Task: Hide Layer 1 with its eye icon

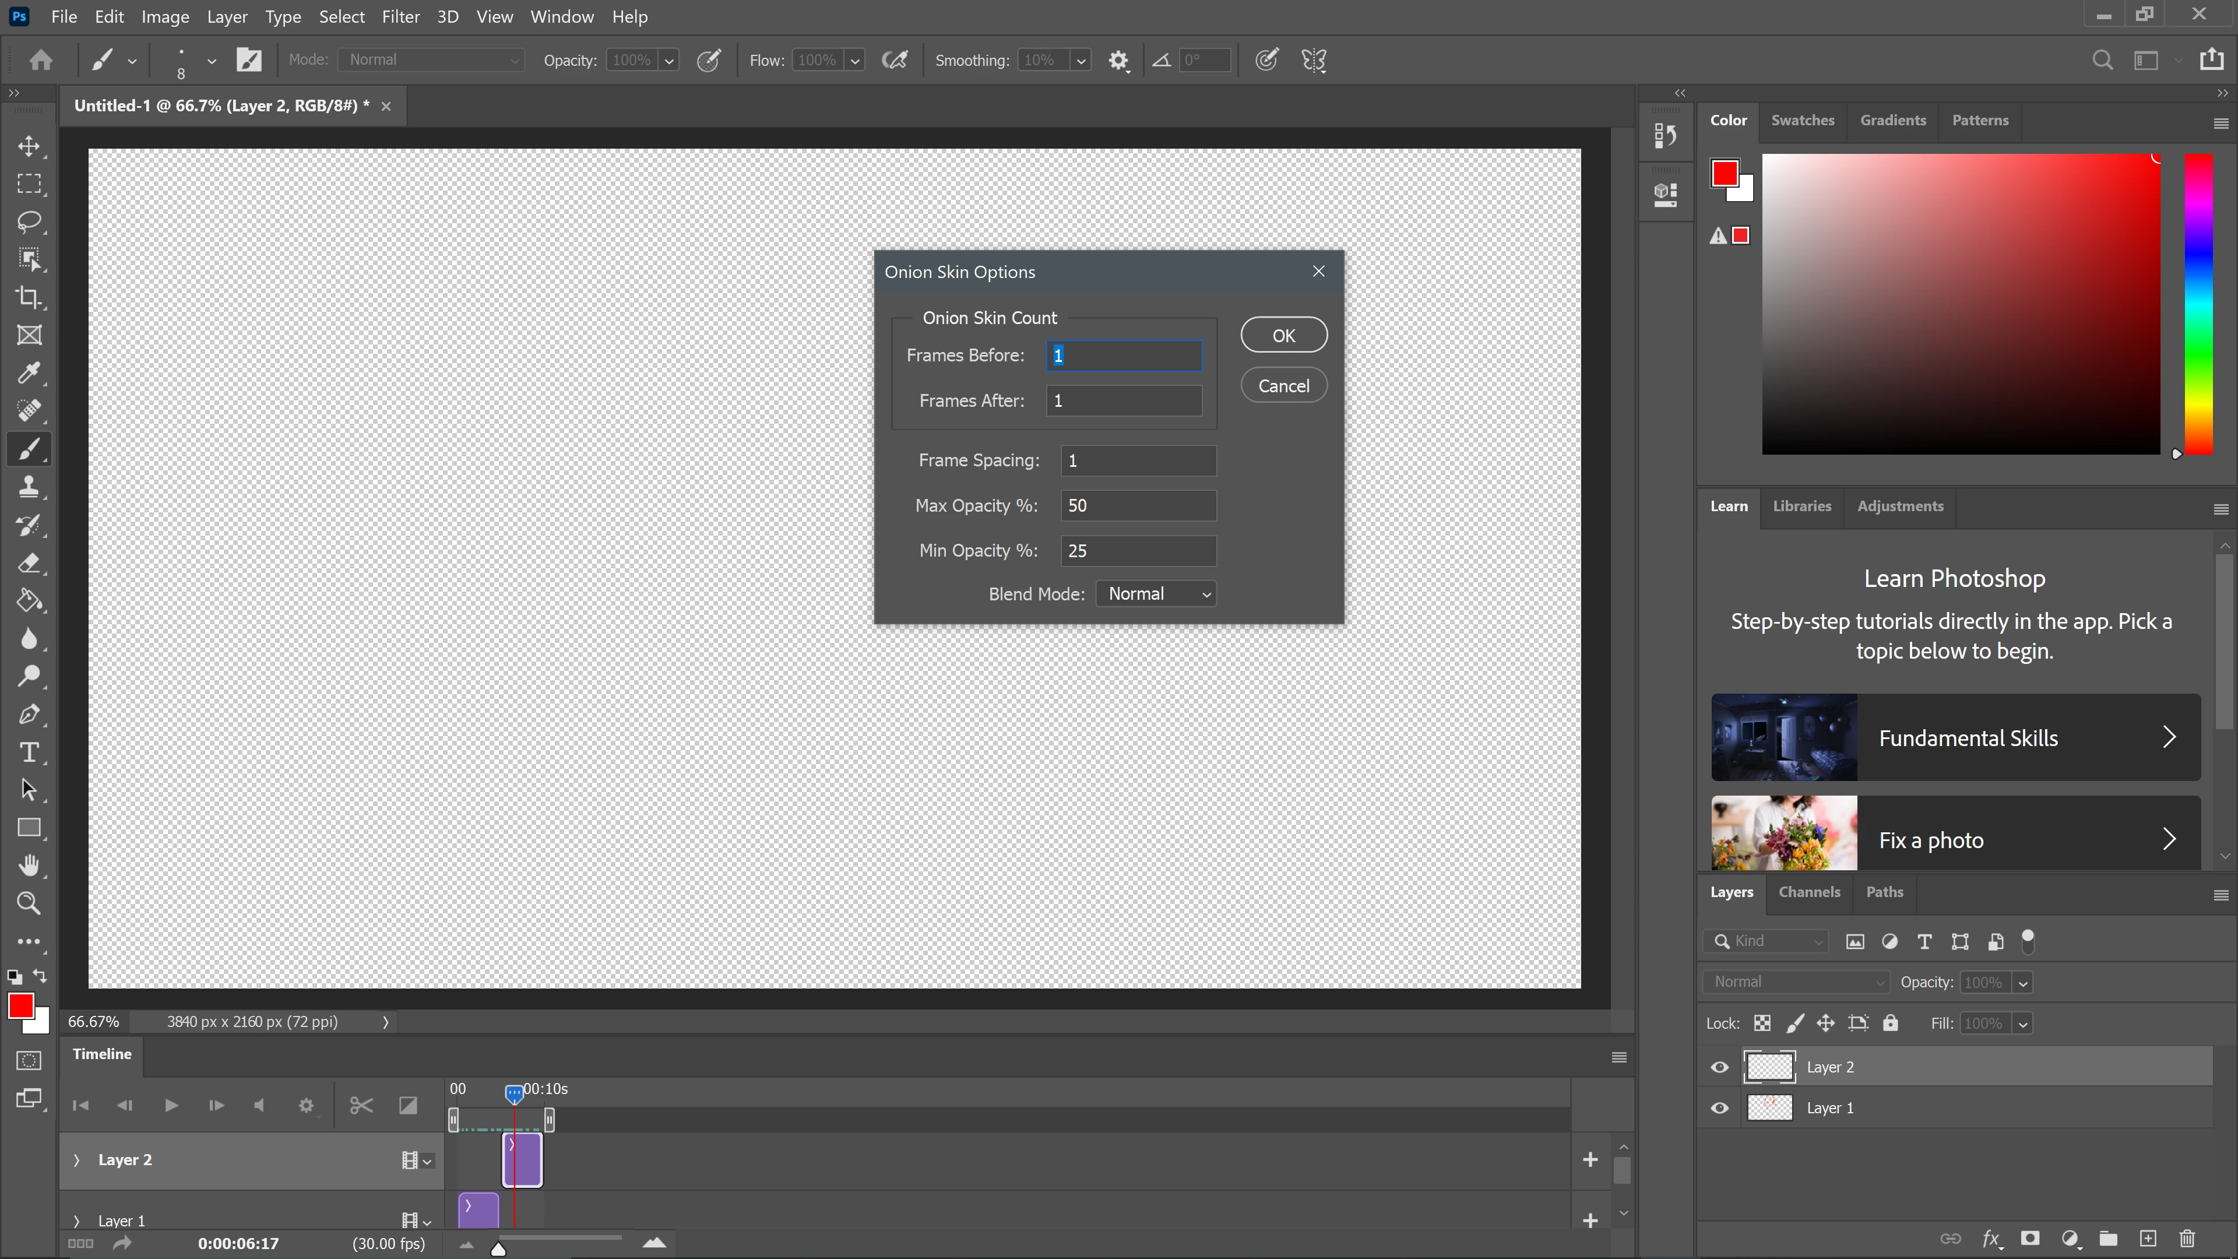Action: tap(1719, 1108)
